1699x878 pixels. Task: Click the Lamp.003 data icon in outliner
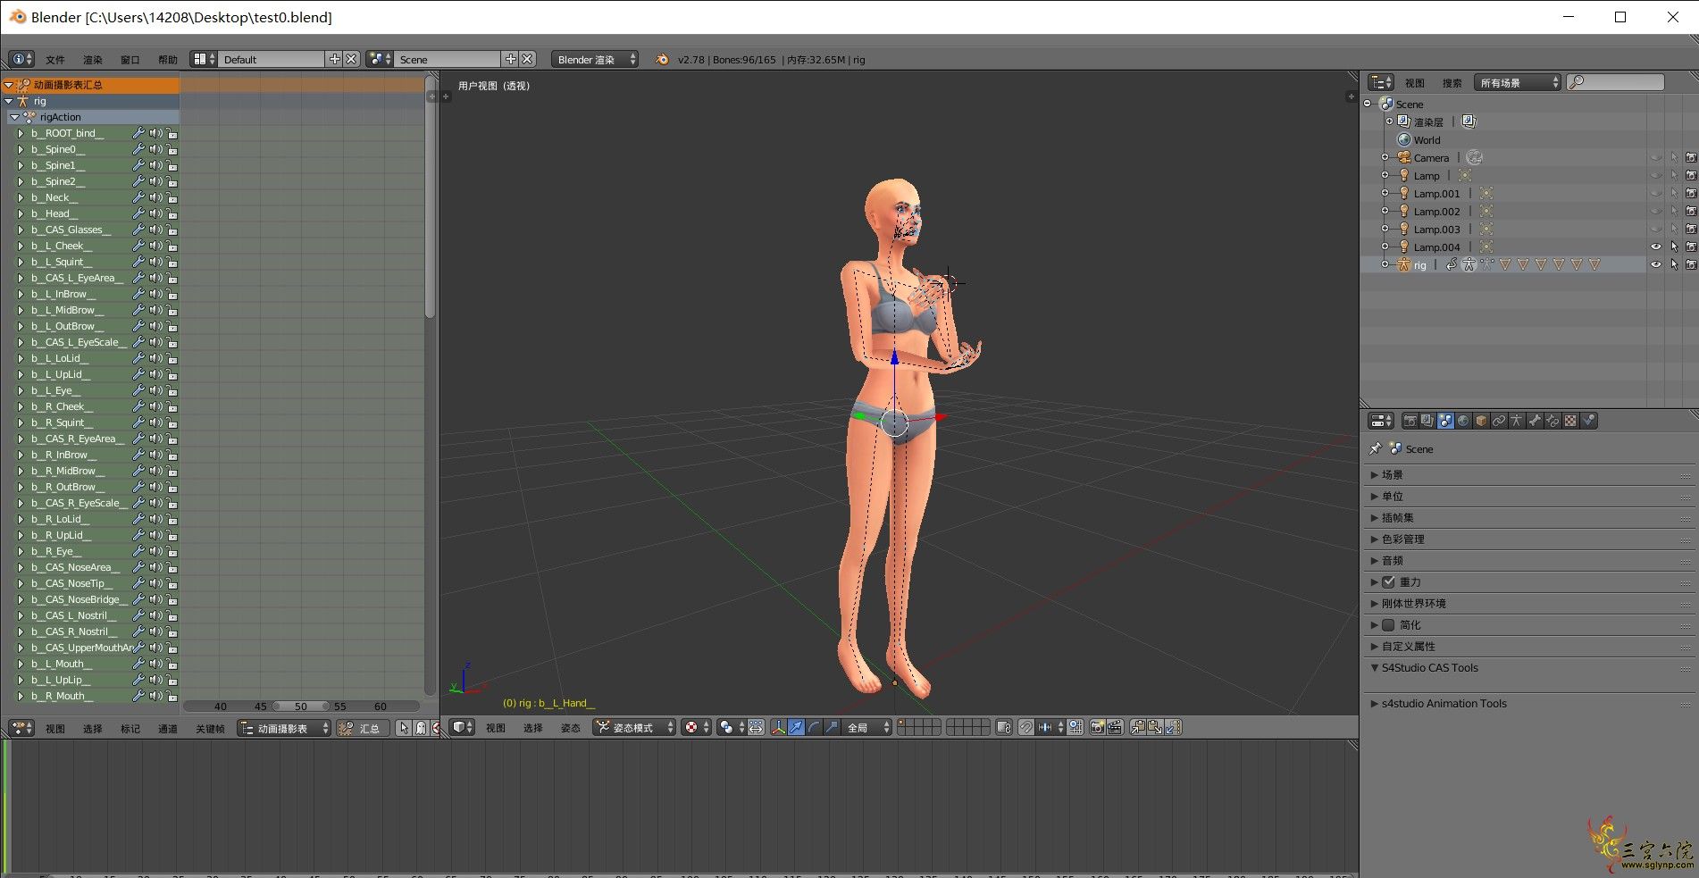[1486, 229]
